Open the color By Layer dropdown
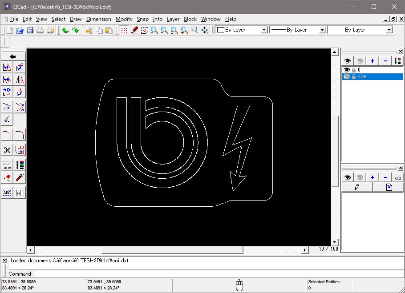This screenshot has width=405, height=293. point(242,30)
